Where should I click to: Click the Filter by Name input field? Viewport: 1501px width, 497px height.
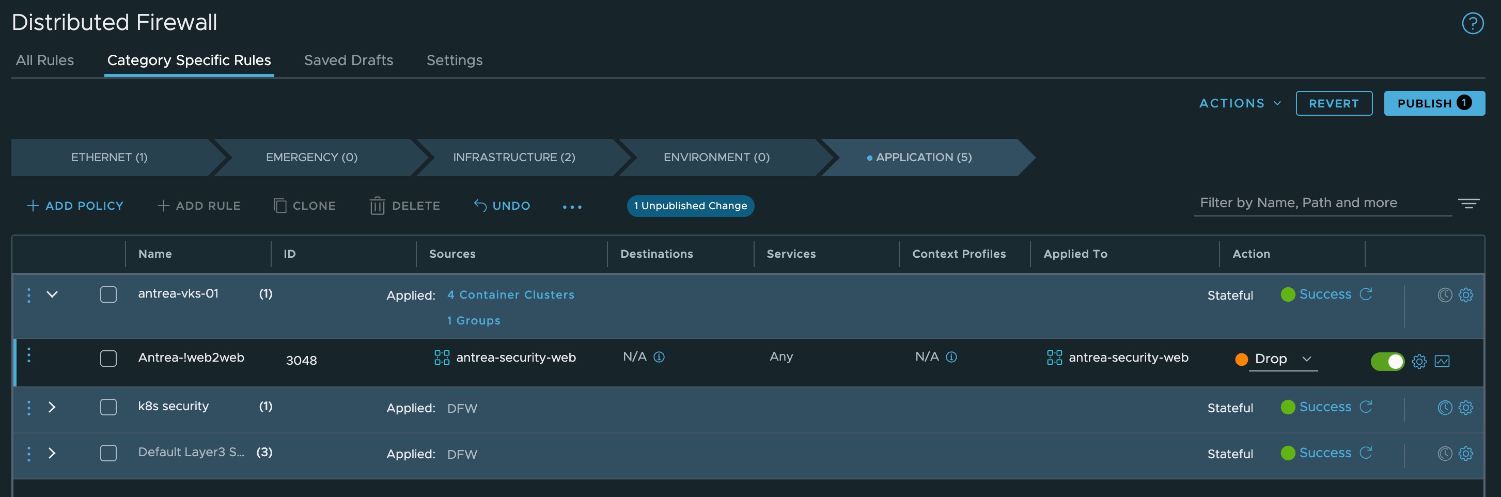(1323, 203)
